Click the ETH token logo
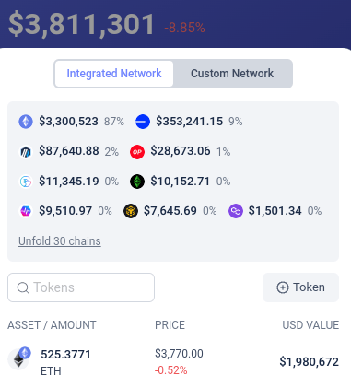351x387 pixels. click(19, 358)
